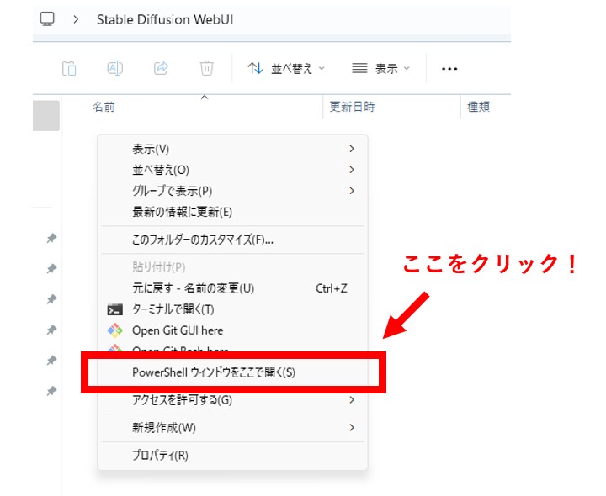This screenshot has width=606, height=496.
Task: Click the chevron arrow on グループで表示(P) row
Action: point(351,190)
